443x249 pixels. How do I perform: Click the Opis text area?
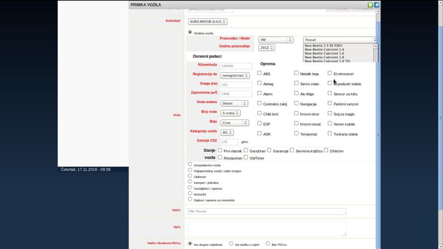click(x=267, y=228)
